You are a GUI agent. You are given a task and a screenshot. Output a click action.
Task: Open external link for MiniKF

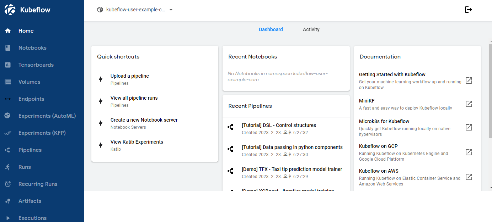pos(469,104)
